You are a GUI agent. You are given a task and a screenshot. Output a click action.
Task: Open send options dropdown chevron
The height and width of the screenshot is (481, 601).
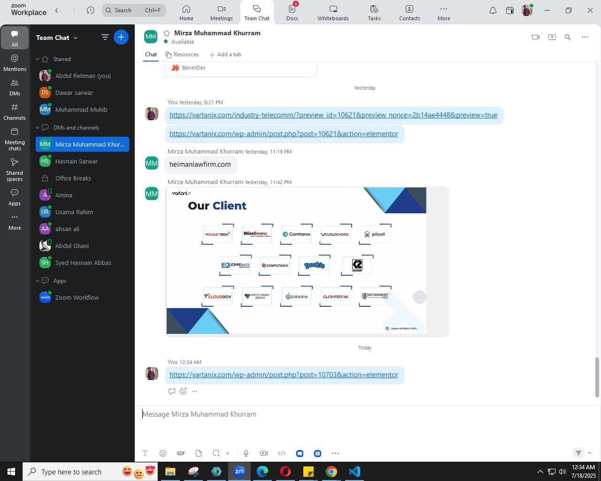pyautogui.click(x=590, y=453)
